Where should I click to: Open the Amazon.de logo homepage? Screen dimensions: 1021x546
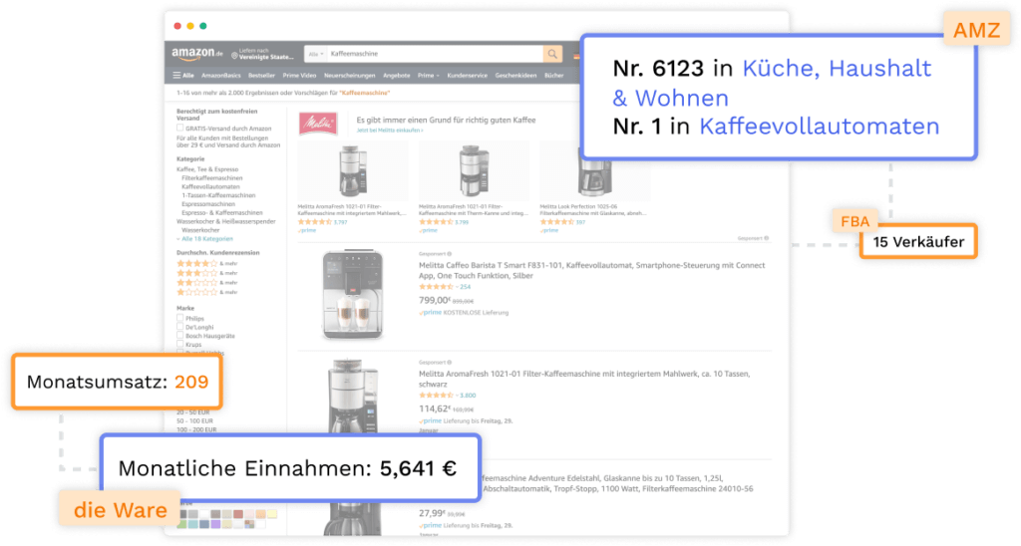[x=197, y=54]
